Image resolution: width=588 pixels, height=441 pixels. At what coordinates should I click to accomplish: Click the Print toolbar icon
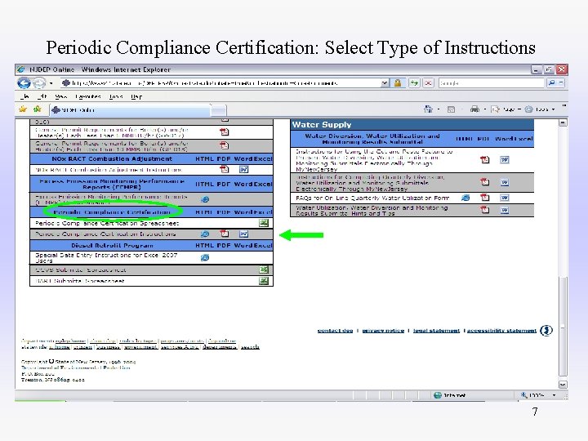(474, 109)
